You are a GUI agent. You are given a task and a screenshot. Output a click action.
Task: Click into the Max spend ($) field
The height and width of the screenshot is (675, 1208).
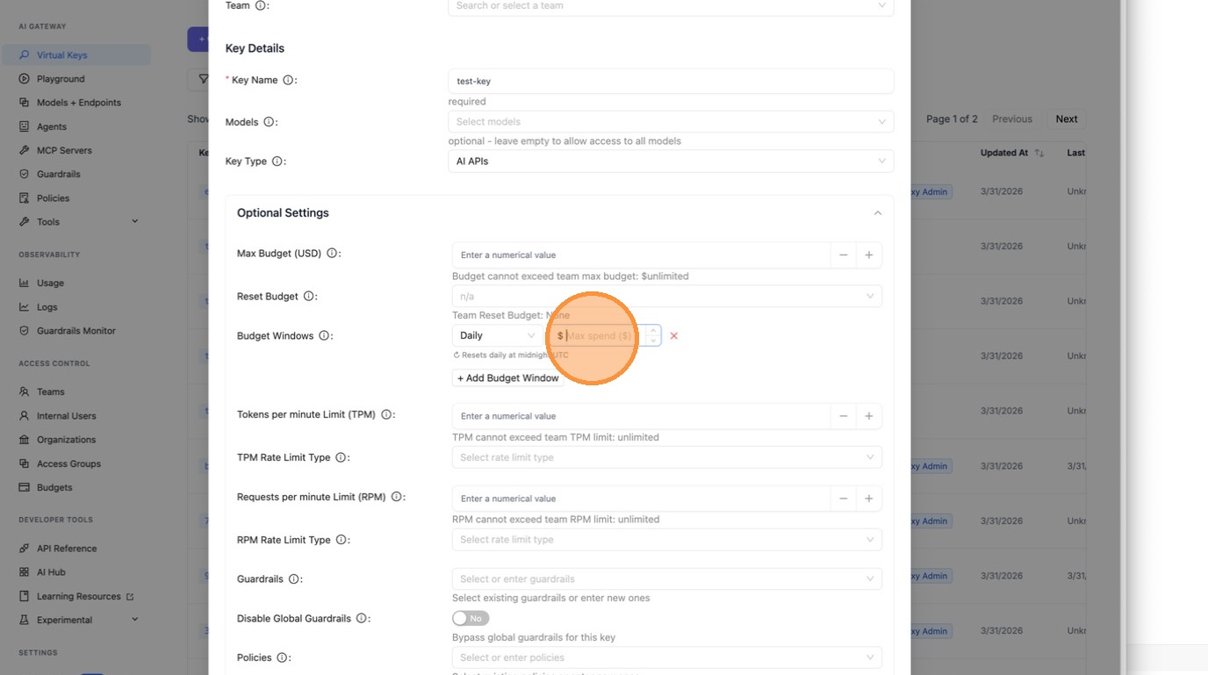click(604, 335)
